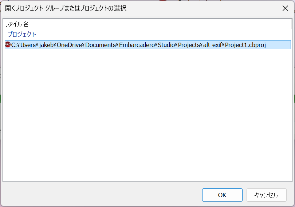
Task: Click "Embarcadero" in the project path
Action: [x=137, y=45]
